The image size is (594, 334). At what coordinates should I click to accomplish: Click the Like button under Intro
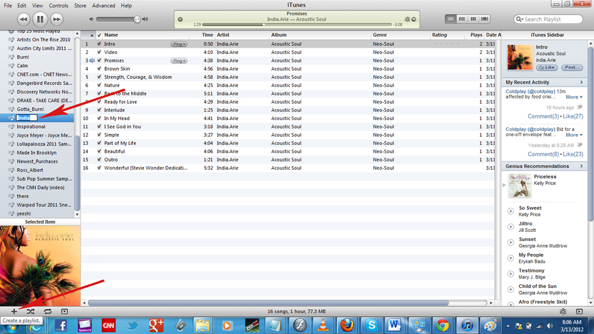click(x=546, y=67)
